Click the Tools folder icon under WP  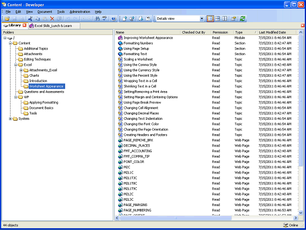[x=26, y=113]
